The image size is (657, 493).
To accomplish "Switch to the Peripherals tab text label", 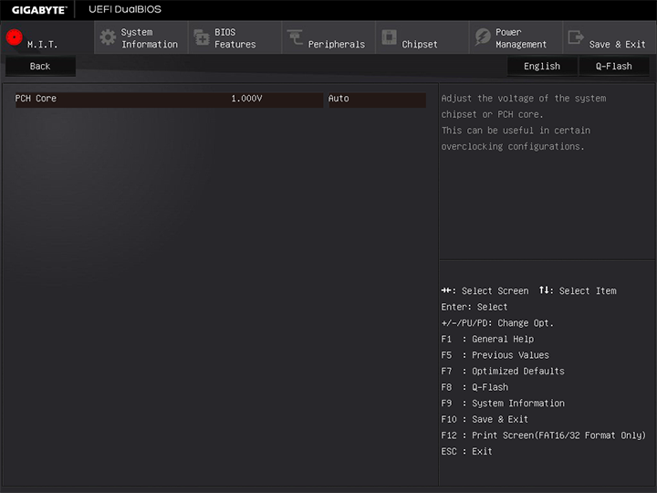I will click(x=336, y=44).
